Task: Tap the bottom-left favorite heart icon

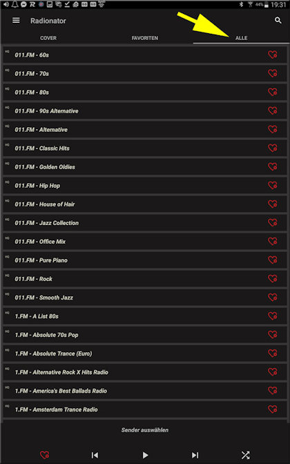Action: coord(45,455)
